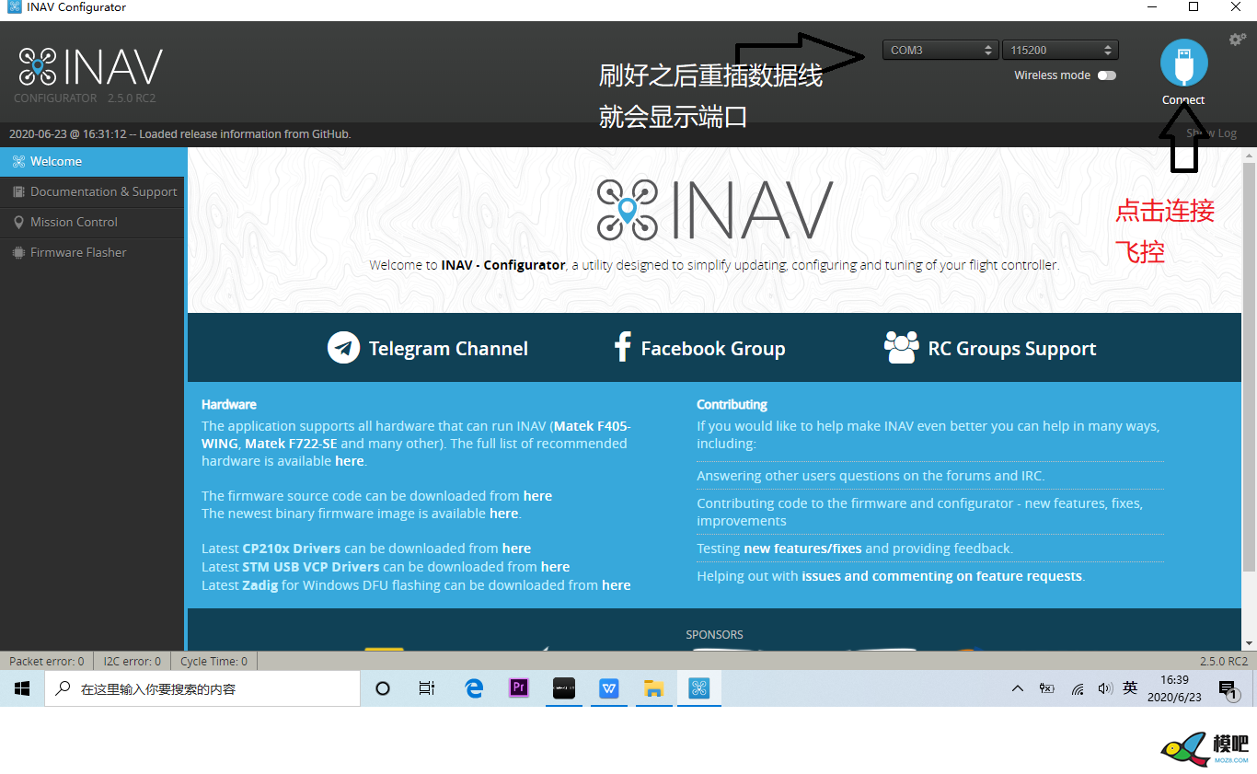Open Task View in taskbar
The height and width of the screenshot is (774, 1257).
tap(427, 688)
